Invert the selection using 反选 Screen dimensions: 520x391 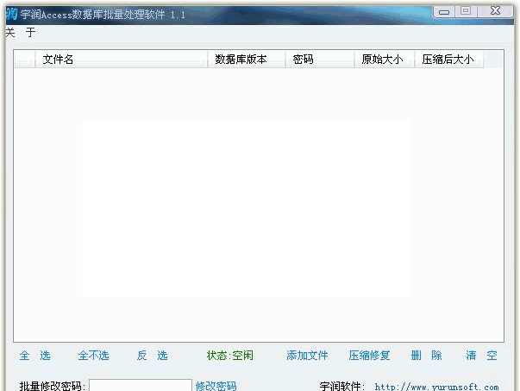[152, 356]
